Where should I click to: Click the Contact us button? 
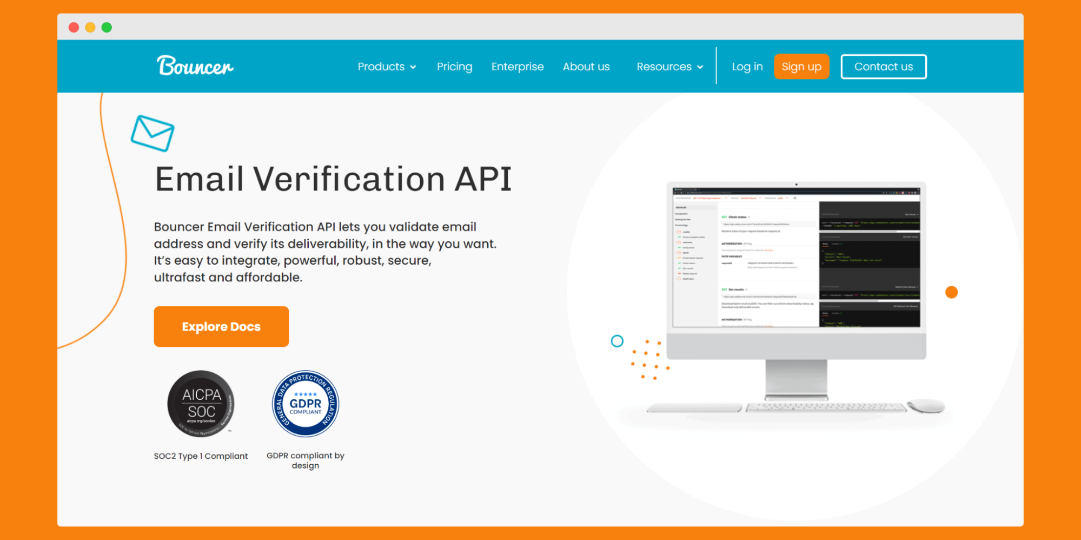(x=884, y=67)
